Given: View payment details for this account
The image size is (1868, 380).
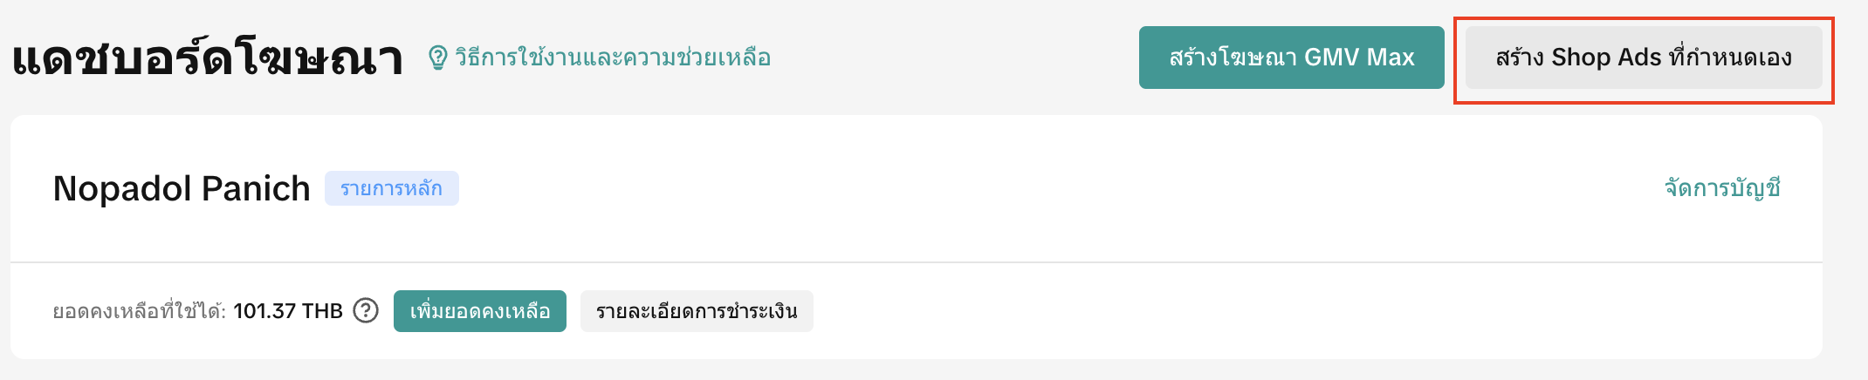Looking at the screenshot, I should point(697,311).
